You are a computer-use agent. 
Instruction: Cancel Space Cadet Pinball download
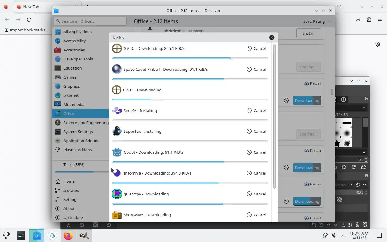coord(256,69)
